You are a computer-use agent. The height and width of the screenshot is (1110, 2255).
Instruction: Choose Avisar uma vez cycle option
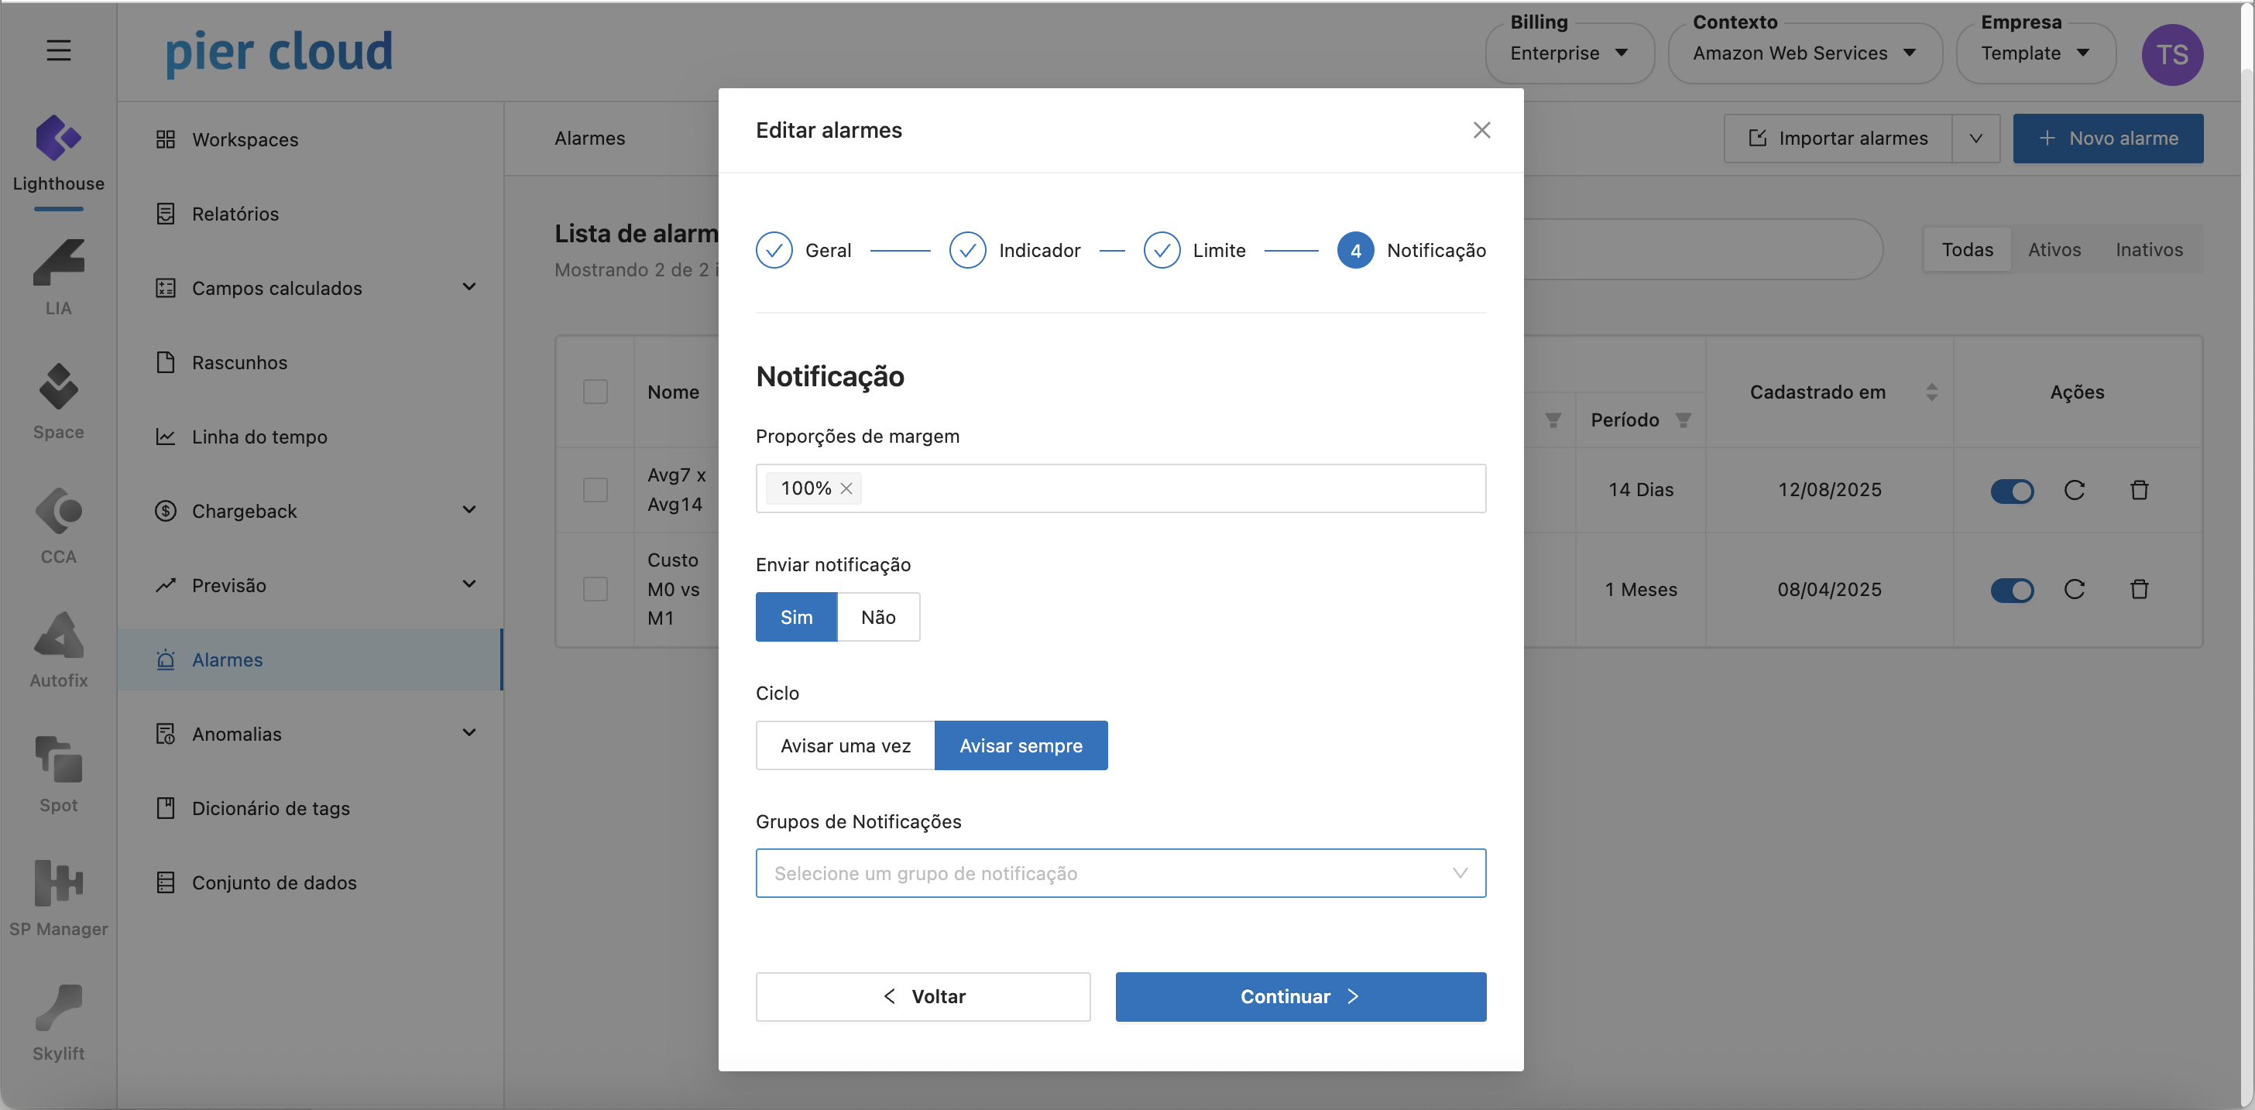(845, 746)
